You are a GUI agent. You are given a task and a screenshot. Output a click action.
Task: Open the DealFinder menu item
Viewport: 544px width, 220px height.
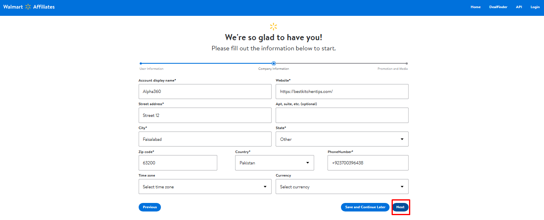498,7
